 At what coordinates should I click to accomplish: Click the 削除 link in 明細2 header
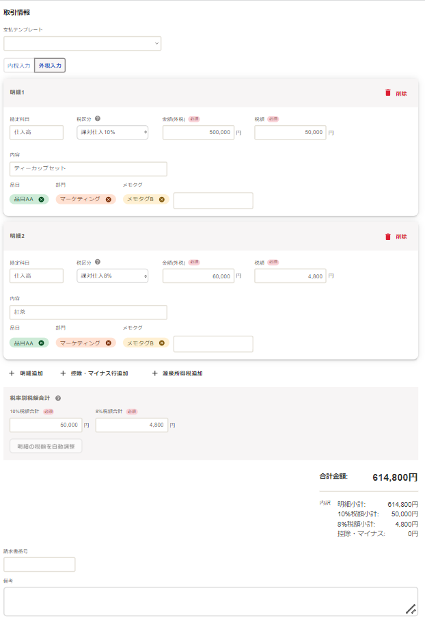pyautogui.click(x=401, y=237)
